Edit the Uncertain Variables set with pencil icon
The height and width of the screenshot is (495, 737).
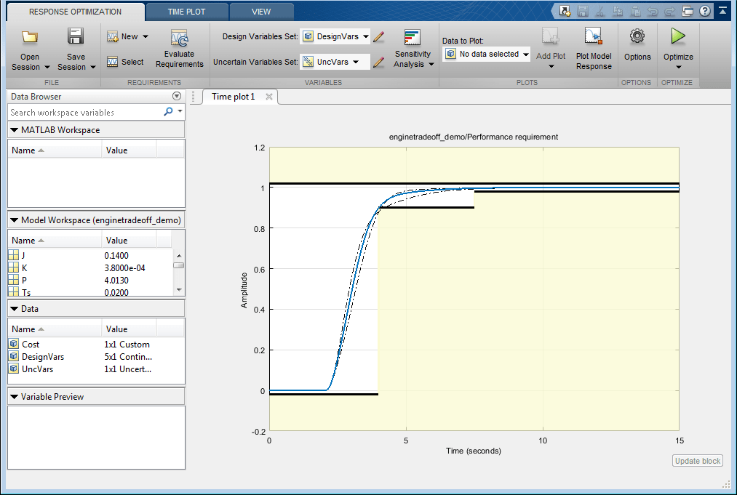pyautogui.click(x=378, y=62)
